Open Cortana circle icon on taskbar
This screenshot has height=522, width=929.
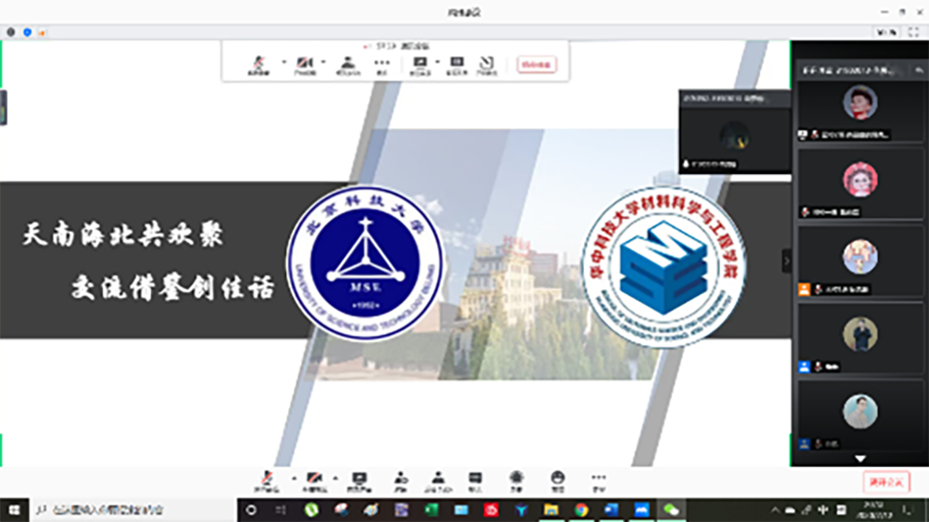coord(251,510)
